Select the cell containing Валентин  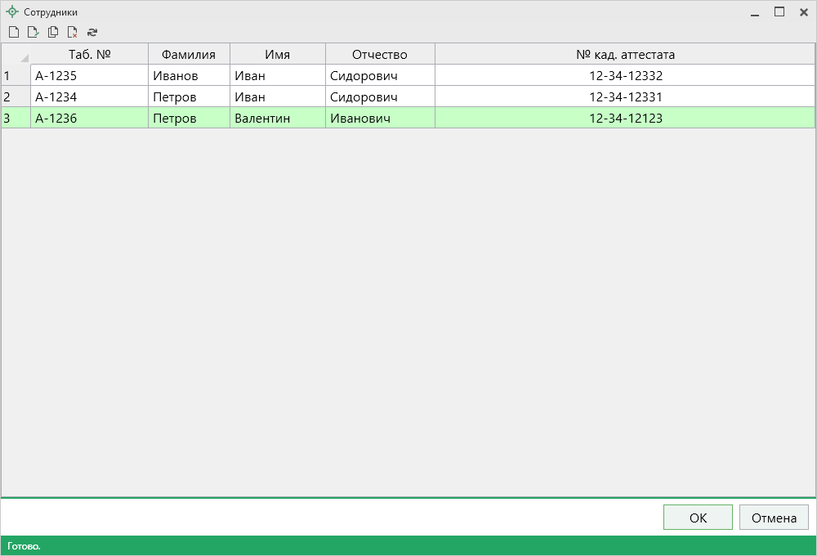point(278,119)
